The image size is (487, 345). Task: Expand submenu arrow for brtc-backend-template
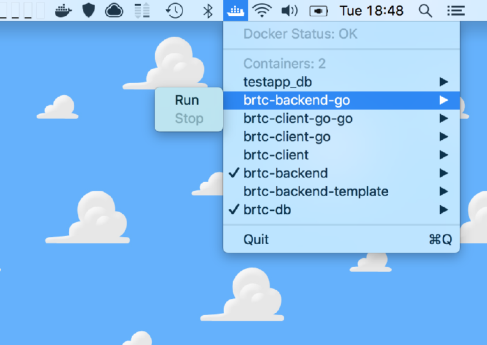[x=444, y=191]
